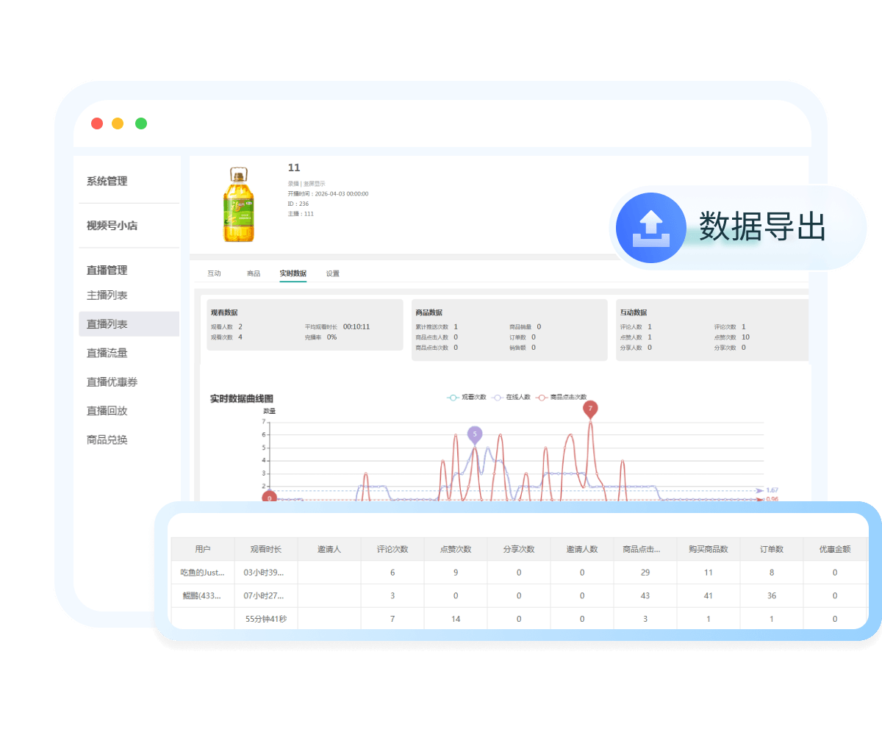Click the 1.67 average line label

click(x=772, y=490)
